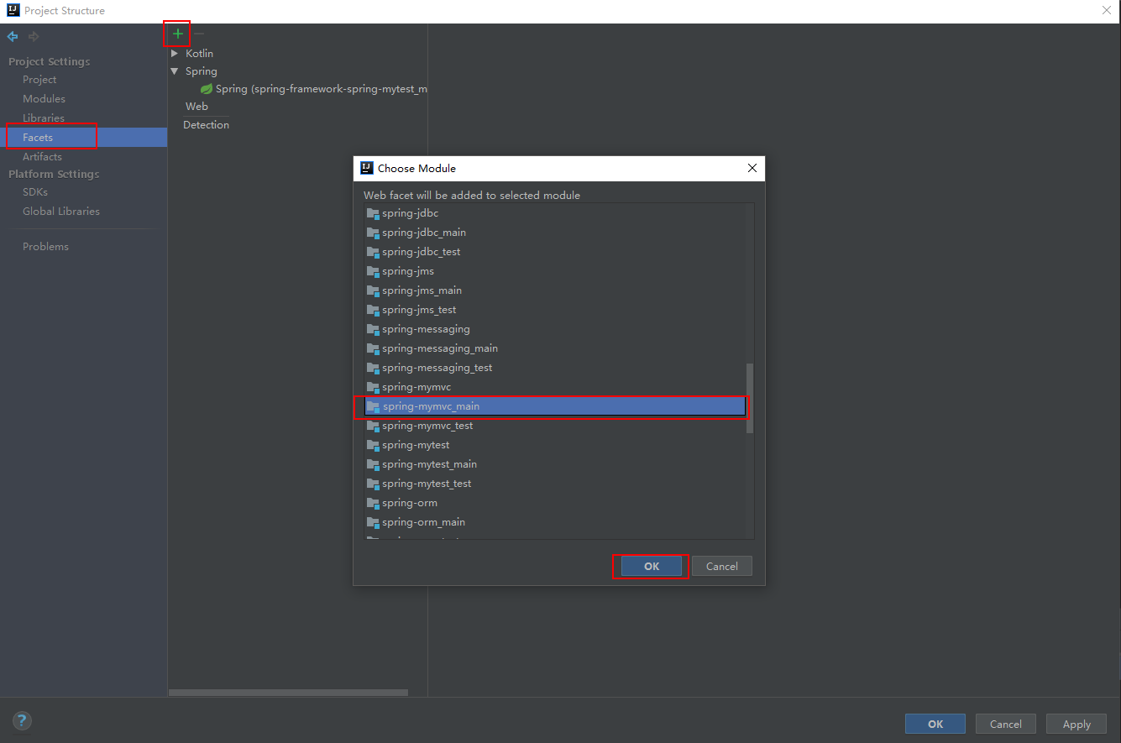This screenshot has height=743, width=1121.
Task: Close the Choose Module dialog
Action: point(752,168)
